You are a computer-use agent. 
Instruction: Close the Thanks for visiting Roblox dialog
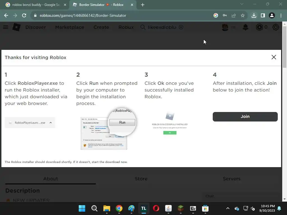[x=274, y=57]
